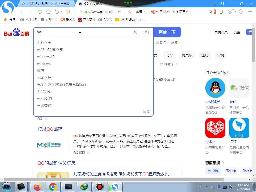Click the recorder red circle taskbar icon
Screen dimensions: 256x192
tap(99, 187)
